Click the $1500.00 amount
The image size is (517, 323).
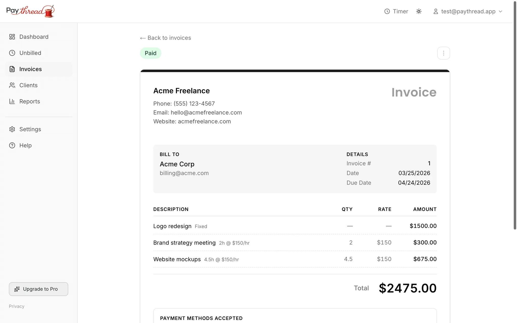click(423, 226)
